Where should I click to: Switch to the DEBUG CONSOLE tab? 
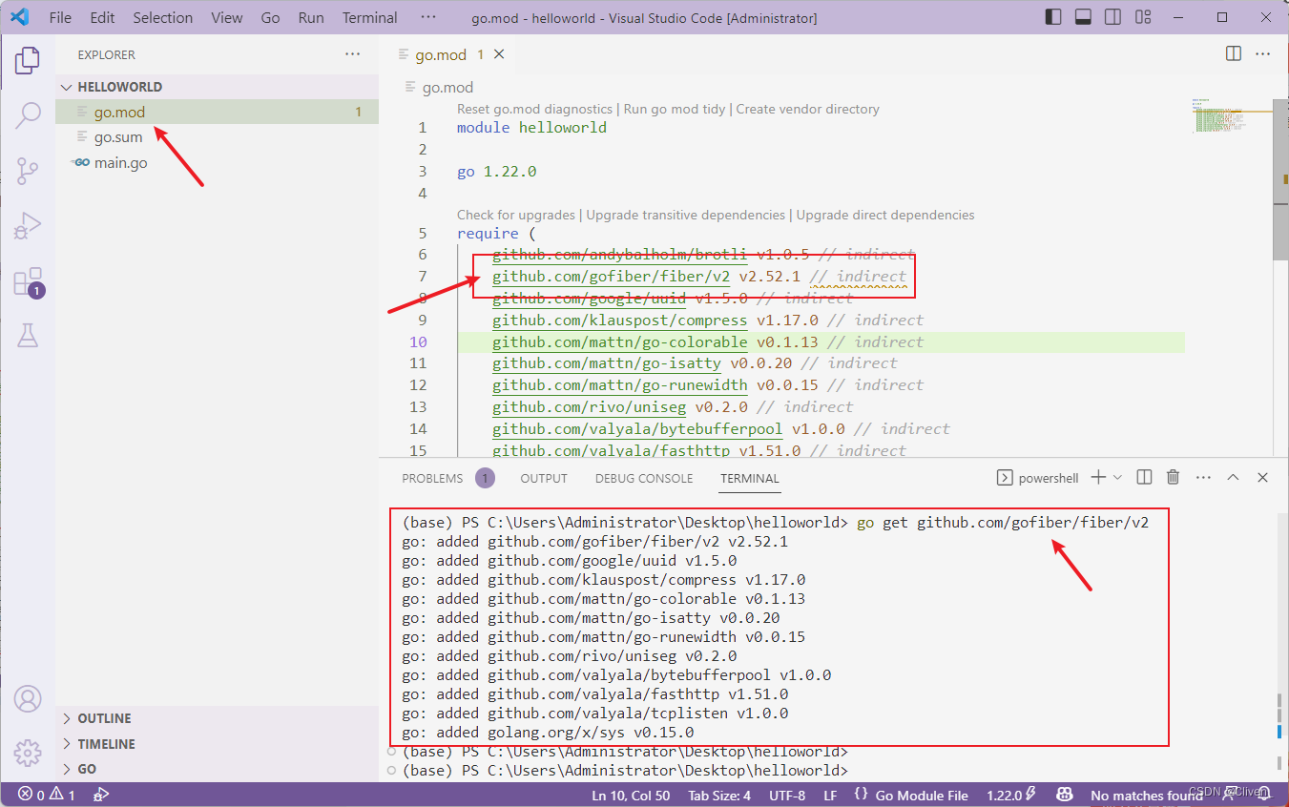coord(644,478)
